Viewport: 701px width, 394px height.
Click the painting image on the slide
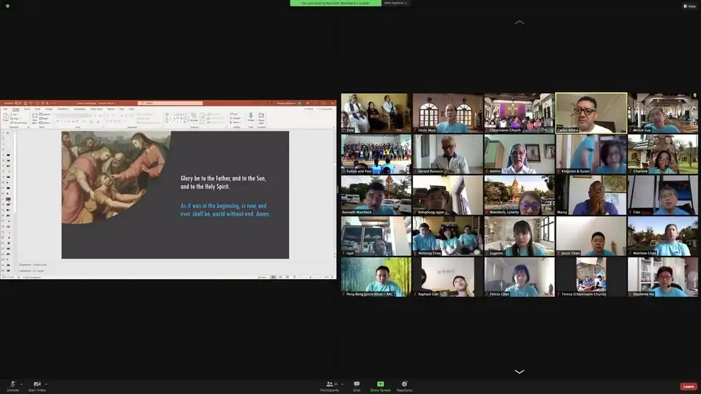point(116,177)
